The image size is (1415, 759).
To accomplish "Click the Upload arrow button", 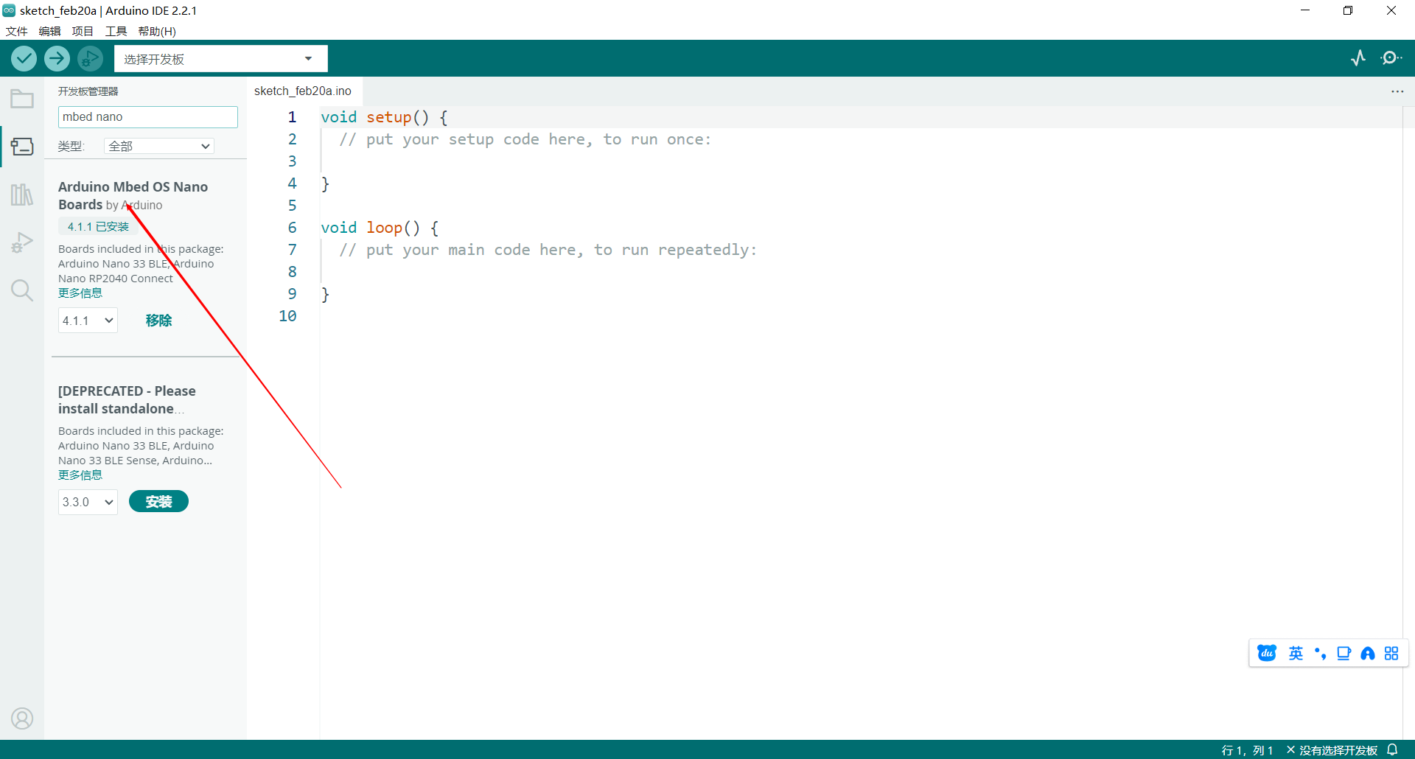I will tap(57, 58).
